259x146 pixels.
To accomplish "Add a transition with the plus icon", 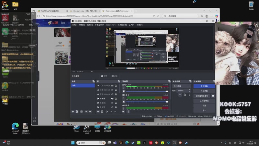I will click(180, 95).
